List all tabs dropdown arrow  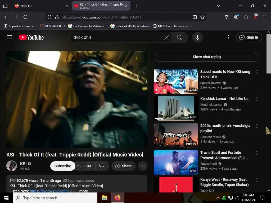tap(219, 6)
